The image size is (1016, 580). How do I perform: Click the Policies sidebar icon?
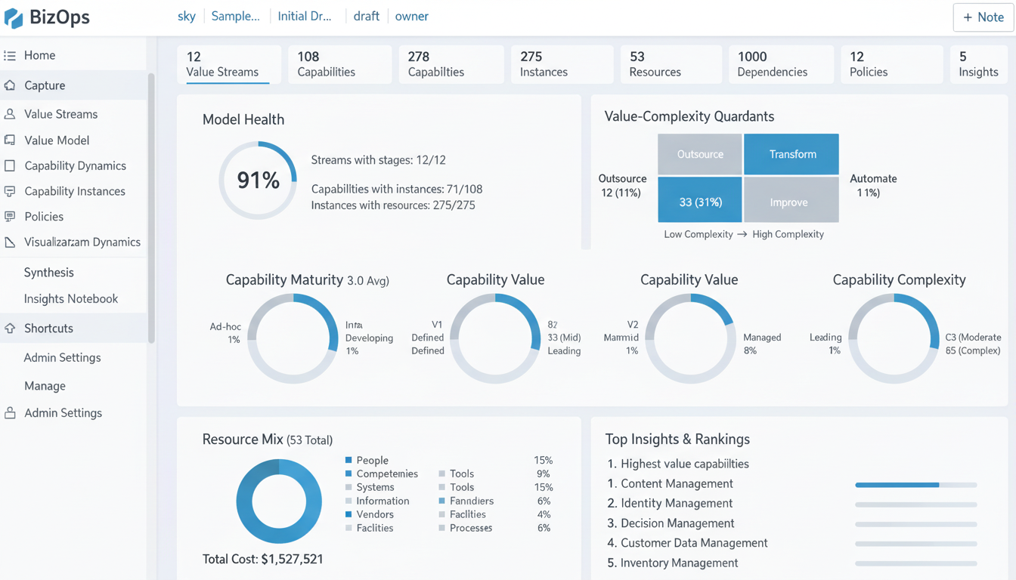(x=10, y=216)
